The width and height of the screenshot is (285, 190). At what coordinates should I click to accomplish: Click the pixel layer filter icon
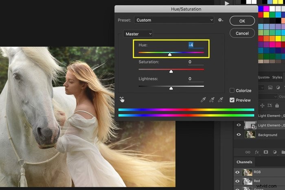coord(270,87)
